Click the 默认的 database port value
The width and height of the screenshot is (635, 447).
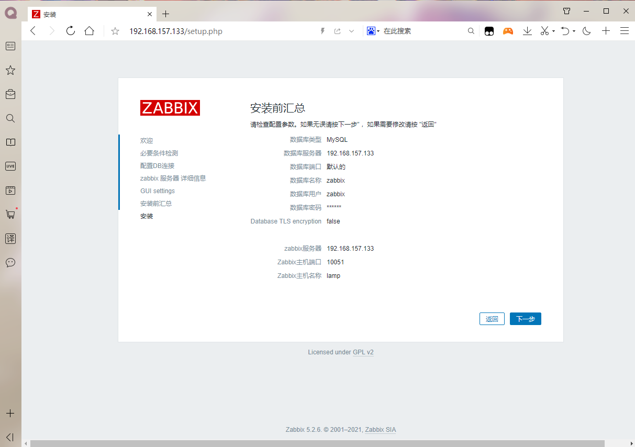(x=336, y=167)
